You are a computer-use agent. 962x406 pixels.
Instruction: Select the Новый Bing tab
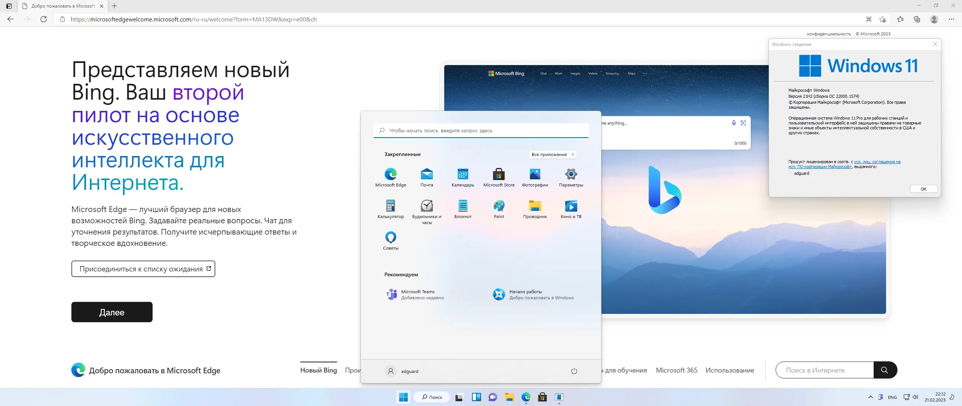coord(318,370)
